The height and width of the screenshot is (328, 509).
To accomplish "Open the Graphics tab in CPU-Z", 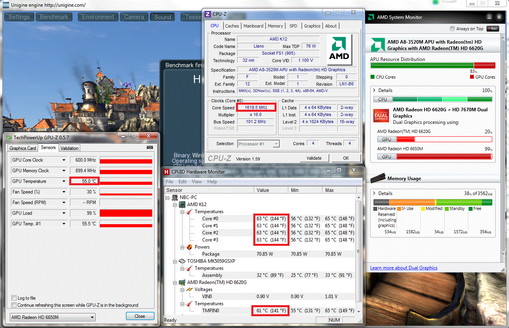I will [312, 26].
